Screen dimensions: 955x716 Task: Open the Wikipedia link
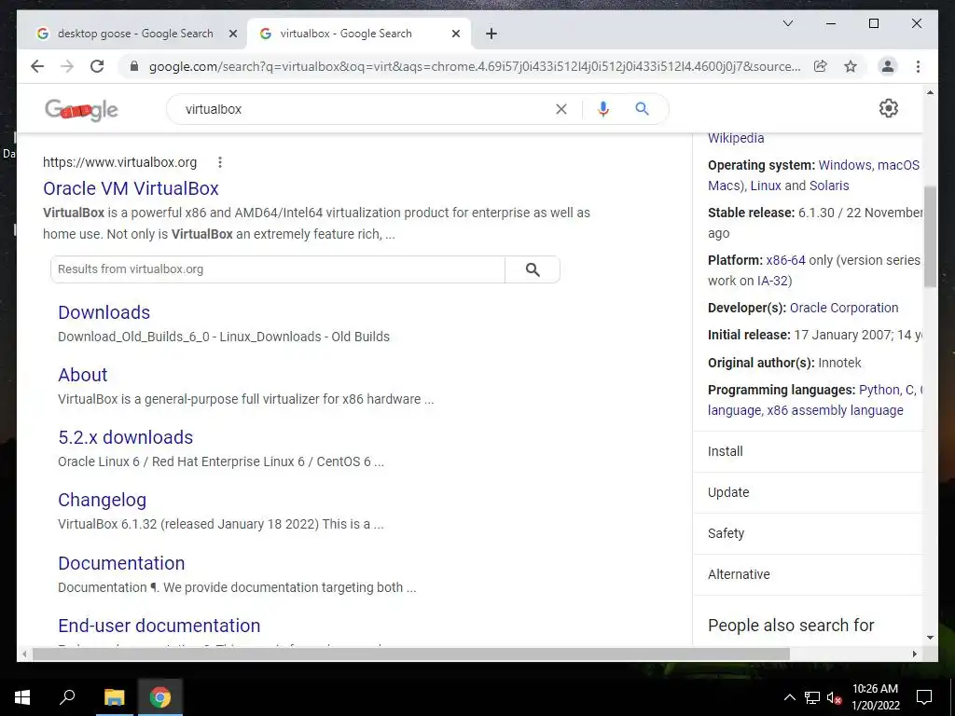(736, 138)
